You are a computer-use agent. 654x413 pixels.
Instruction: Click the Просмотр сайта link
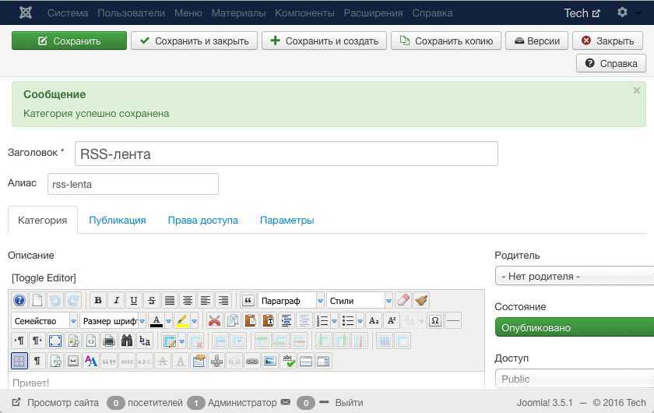[62, 403]
